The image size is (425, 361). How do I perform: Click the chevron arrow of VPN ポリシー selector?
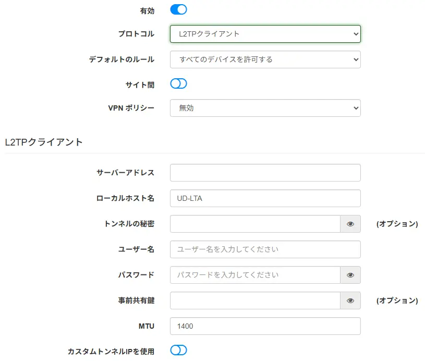point(356,108)
